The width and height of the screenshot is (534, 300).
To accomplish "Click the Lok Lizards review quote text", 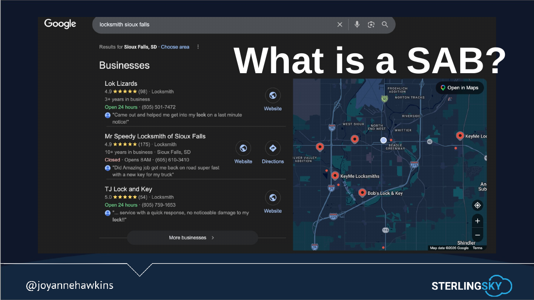I will [x=177, y=118].
